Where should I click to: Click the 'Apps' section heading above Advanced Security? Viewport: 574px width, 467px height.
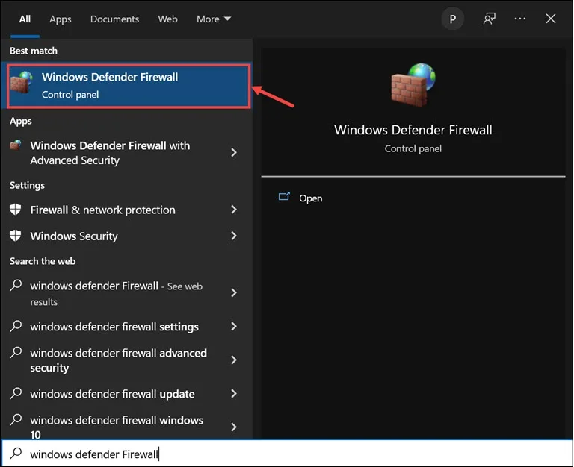[20, 121]
